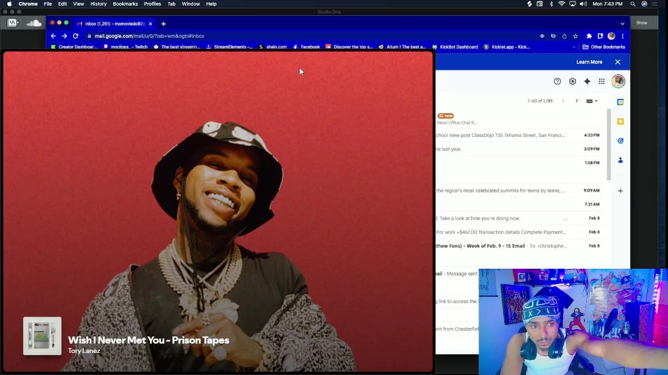
Task: Open the Bookmarks menu
Action: (x=125, y=4)
